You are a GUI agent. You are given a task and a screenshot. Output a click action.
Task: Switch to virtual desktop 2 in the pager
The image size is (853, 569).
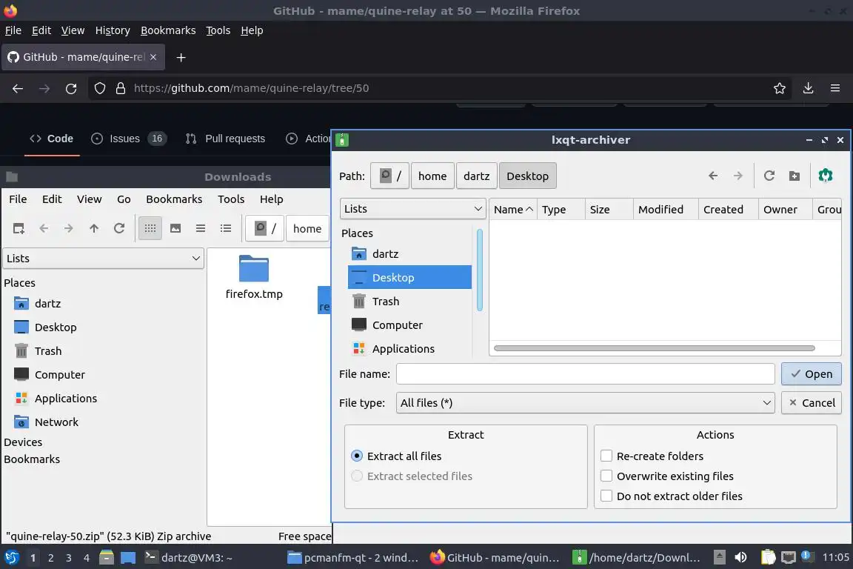click(50, 558)
